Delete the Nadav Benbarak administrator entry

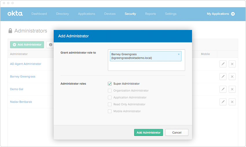232,102
